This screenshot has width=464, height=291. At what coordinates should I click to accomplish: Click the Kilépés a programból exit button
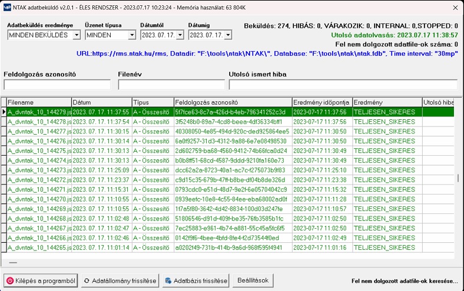point(41,281)
